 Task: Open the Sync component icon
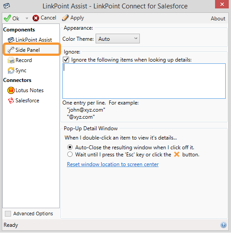click(11, 70)
